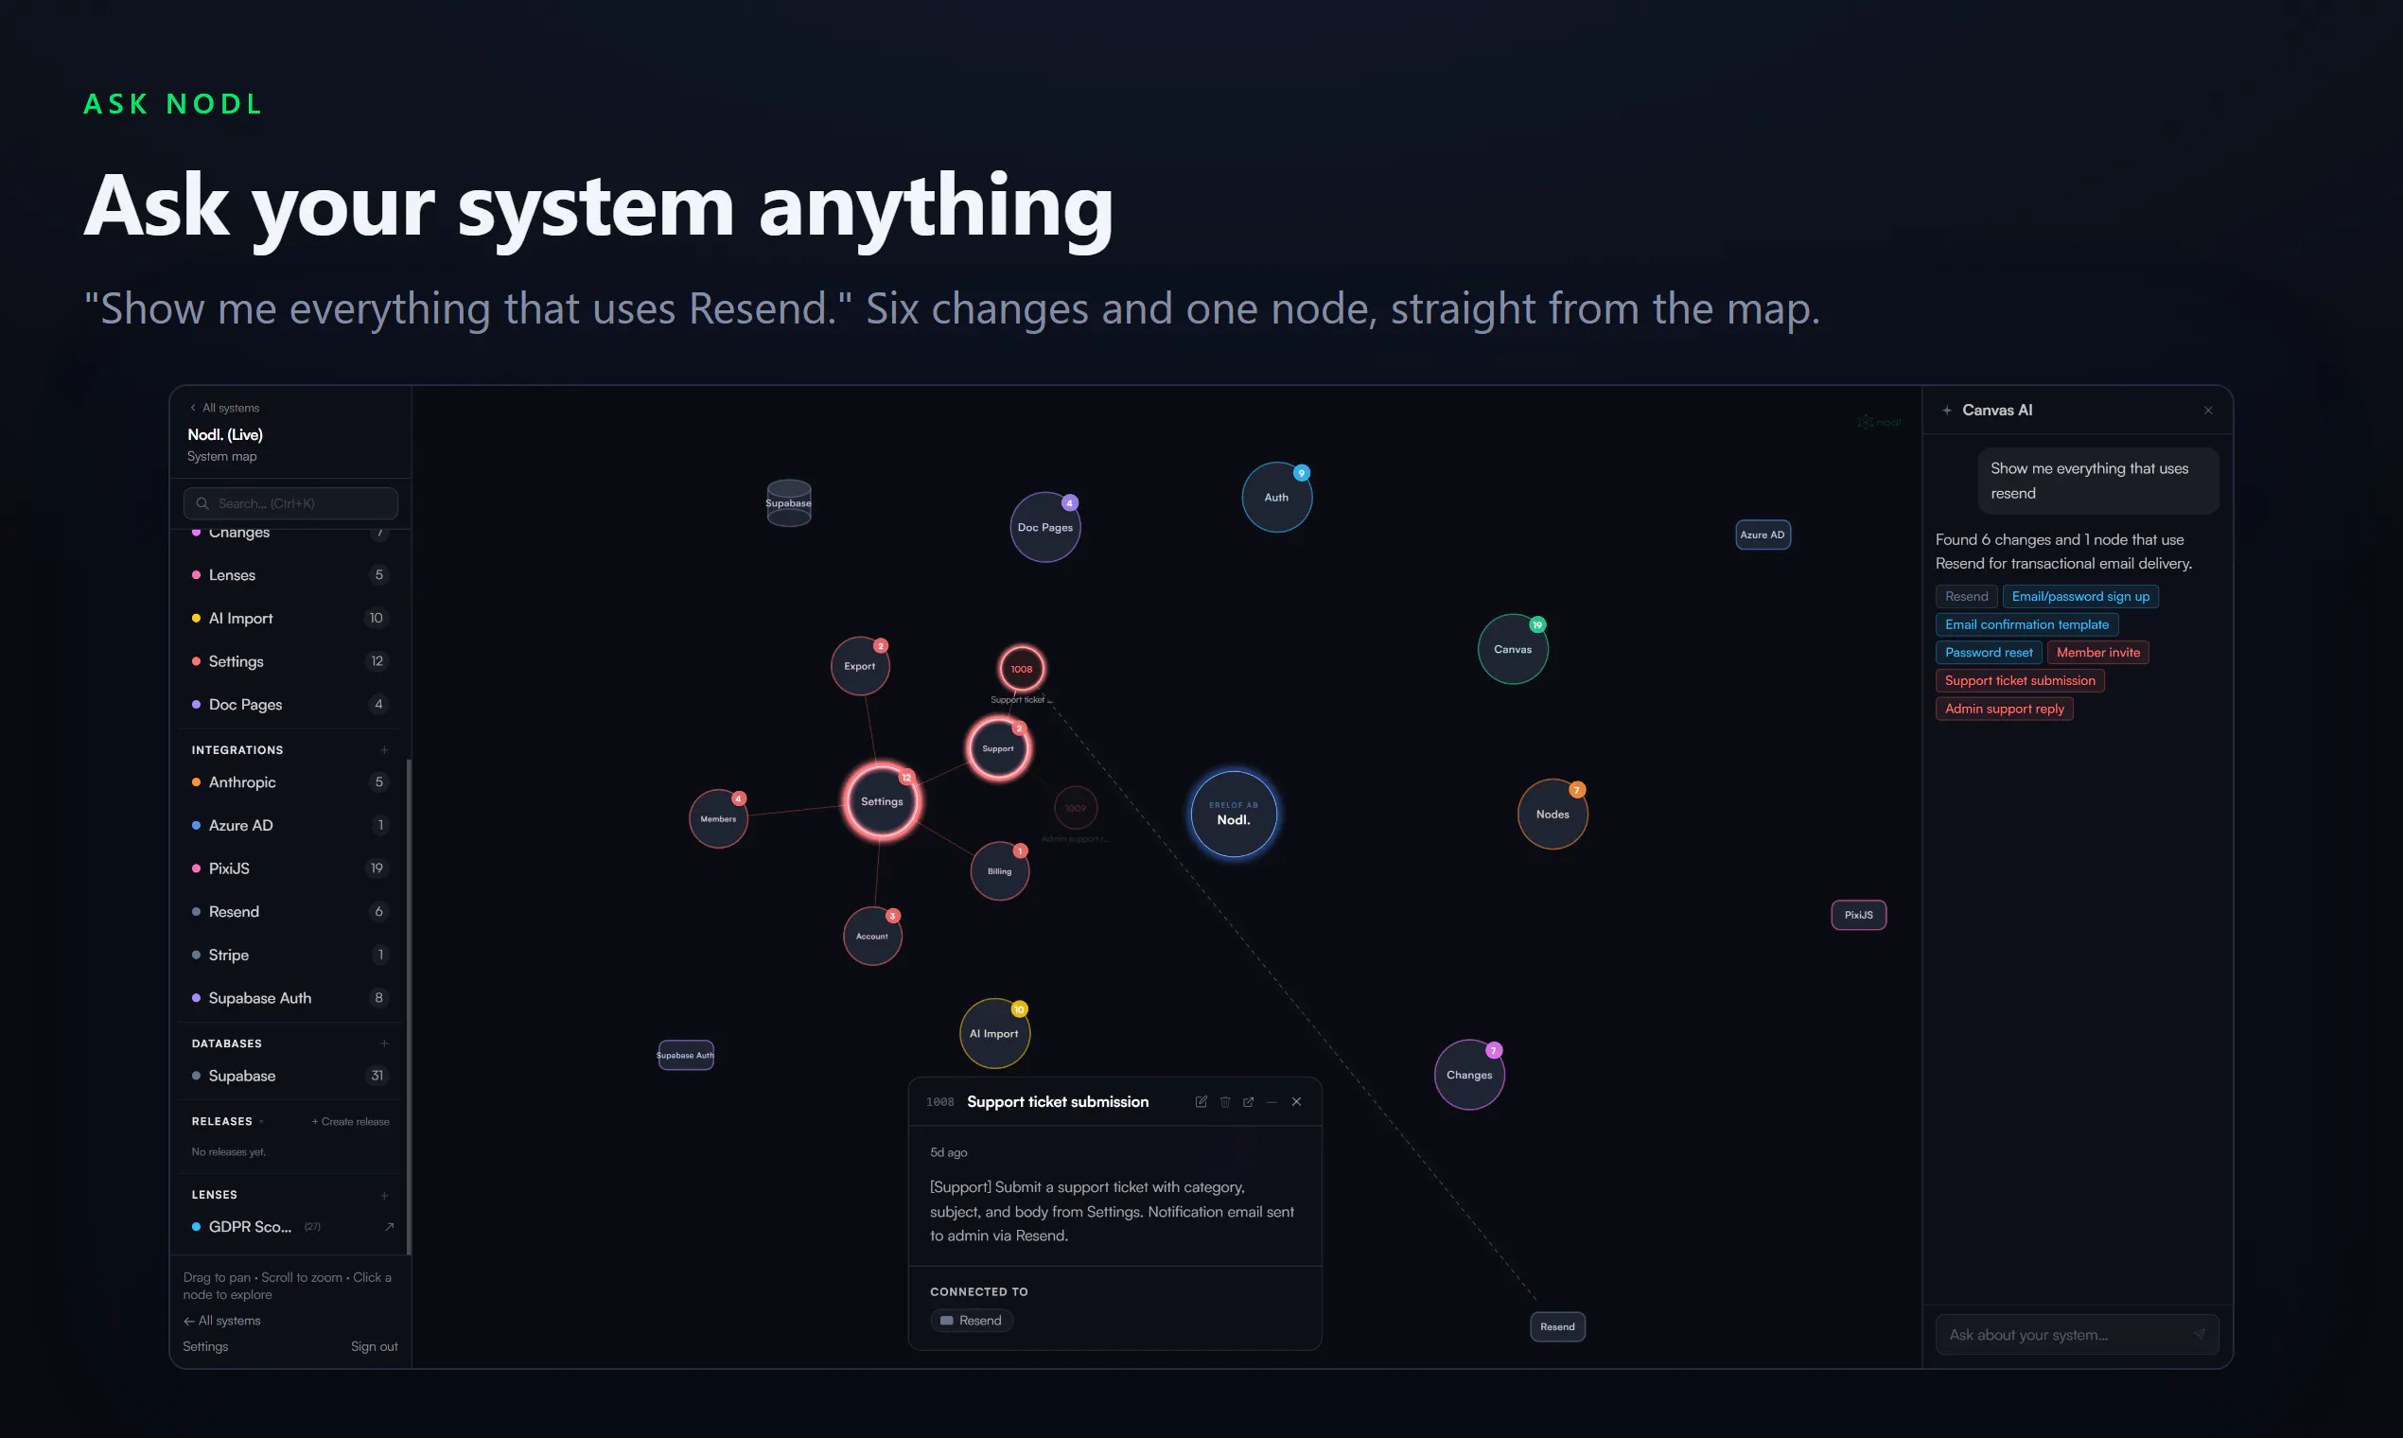Click Sign out
This screenshot has width=2403, height=1438.
[x=374, y=1347]
